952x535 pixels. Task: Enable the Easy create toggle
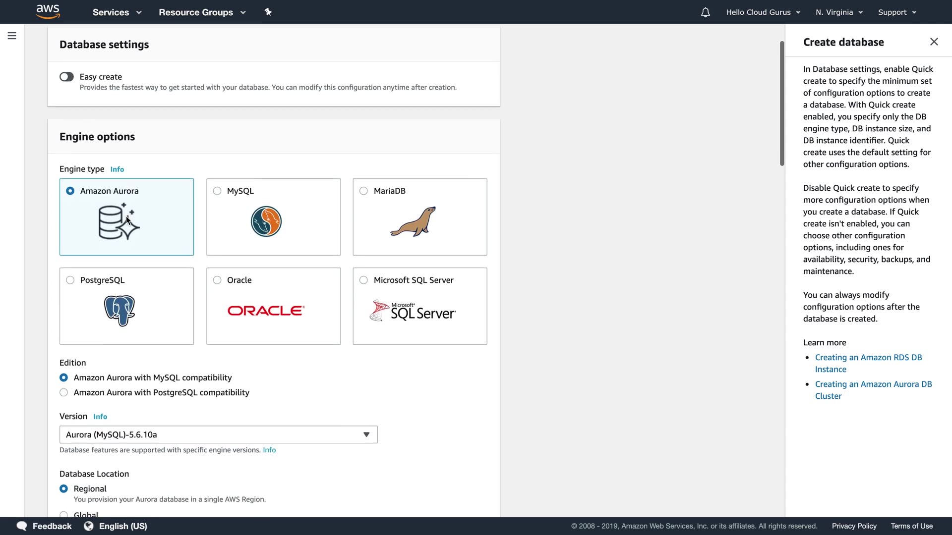click(66, 77)
